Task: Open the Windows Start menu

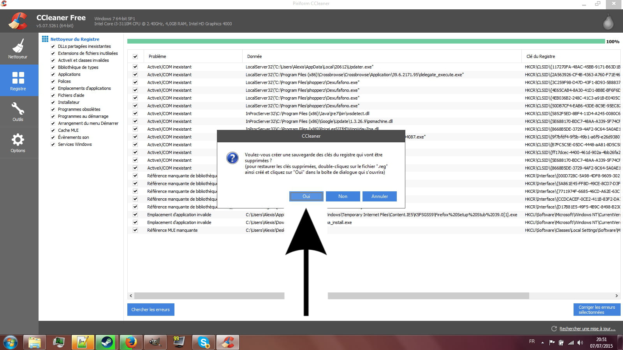Action: [10, 343]
